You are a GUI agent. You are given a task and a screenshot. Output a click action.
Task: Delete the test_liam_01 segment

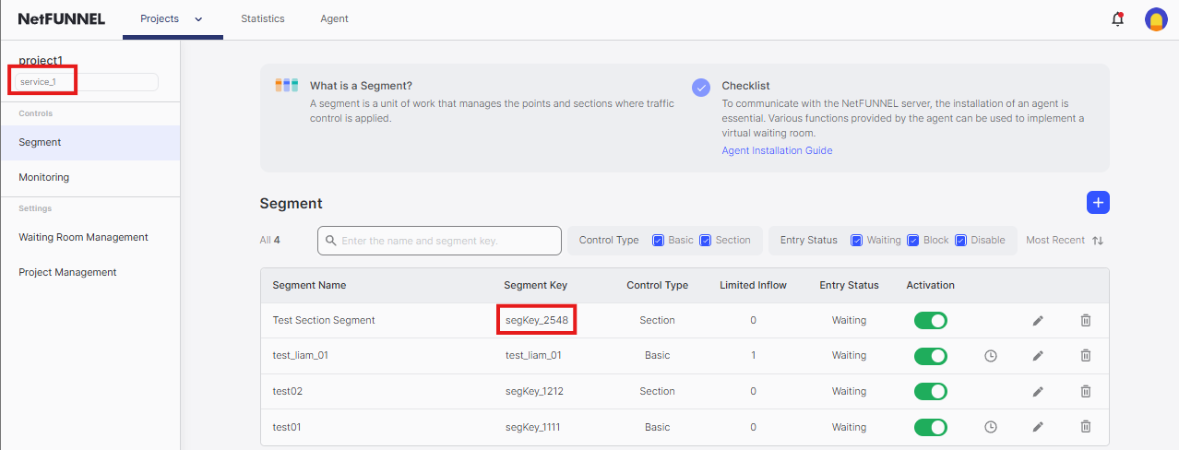pos(1086,355)
